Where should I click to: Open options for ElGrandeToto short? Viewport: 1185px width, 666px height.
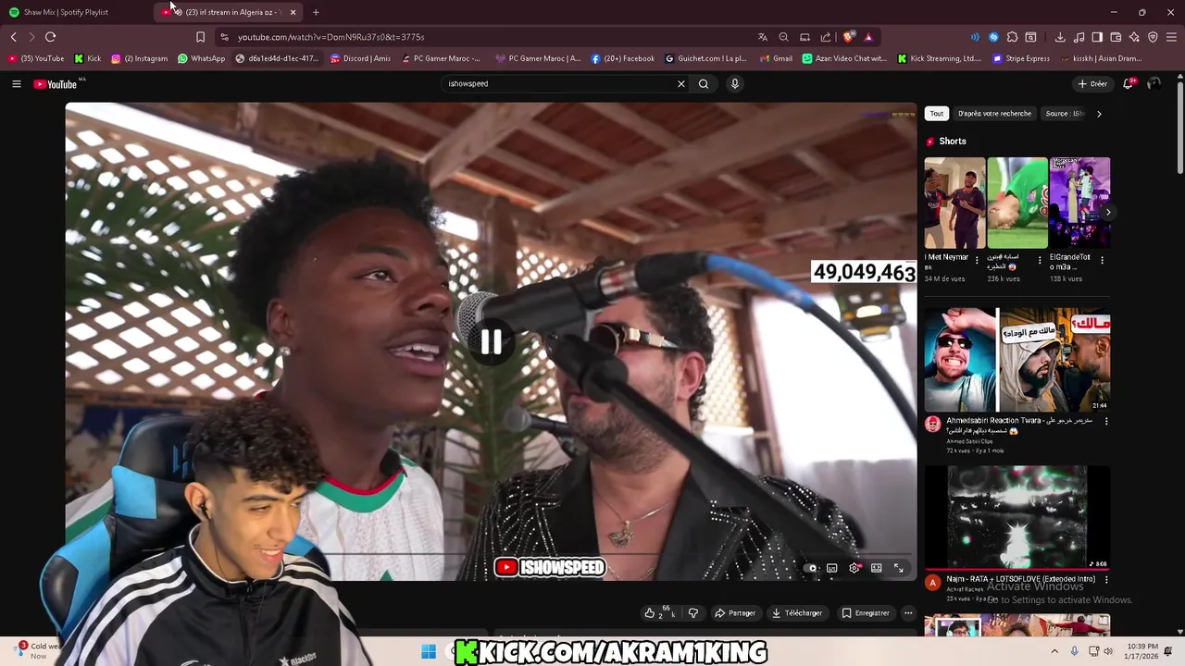point(1102,261)
